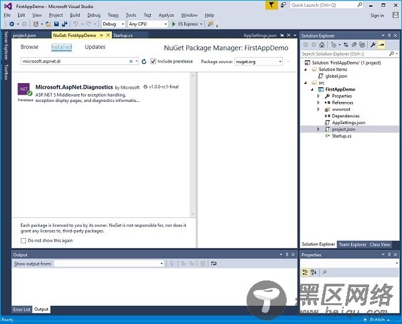The width and height of the screenshot is (402, 324).
Task: Refresh the NuGet package list
Action: 144,61
